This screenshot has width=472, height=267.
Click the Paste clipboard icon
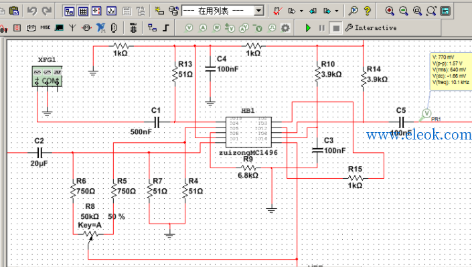point(14,11)
